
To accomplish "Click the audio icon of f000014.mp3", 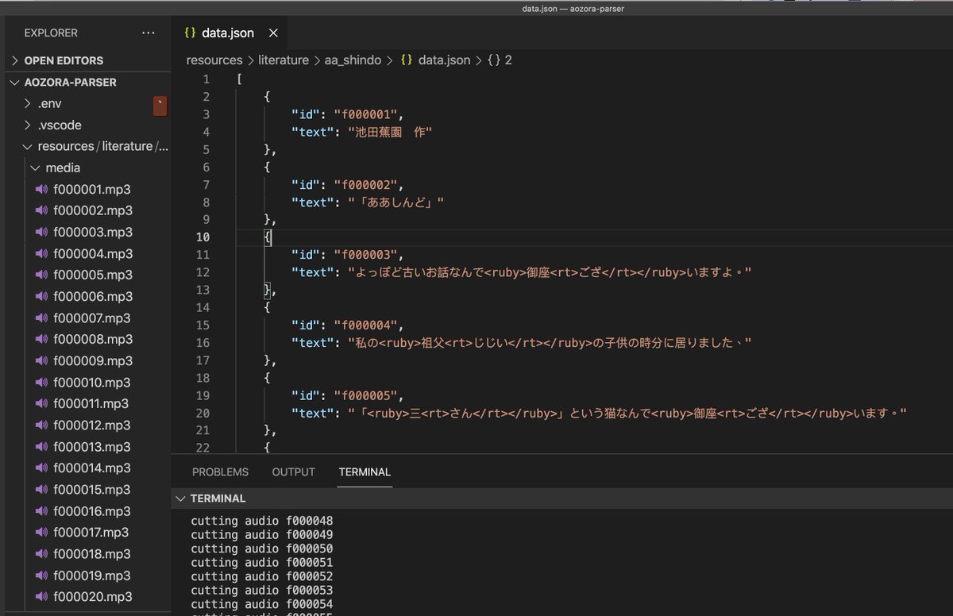I will tap(41, 468).
